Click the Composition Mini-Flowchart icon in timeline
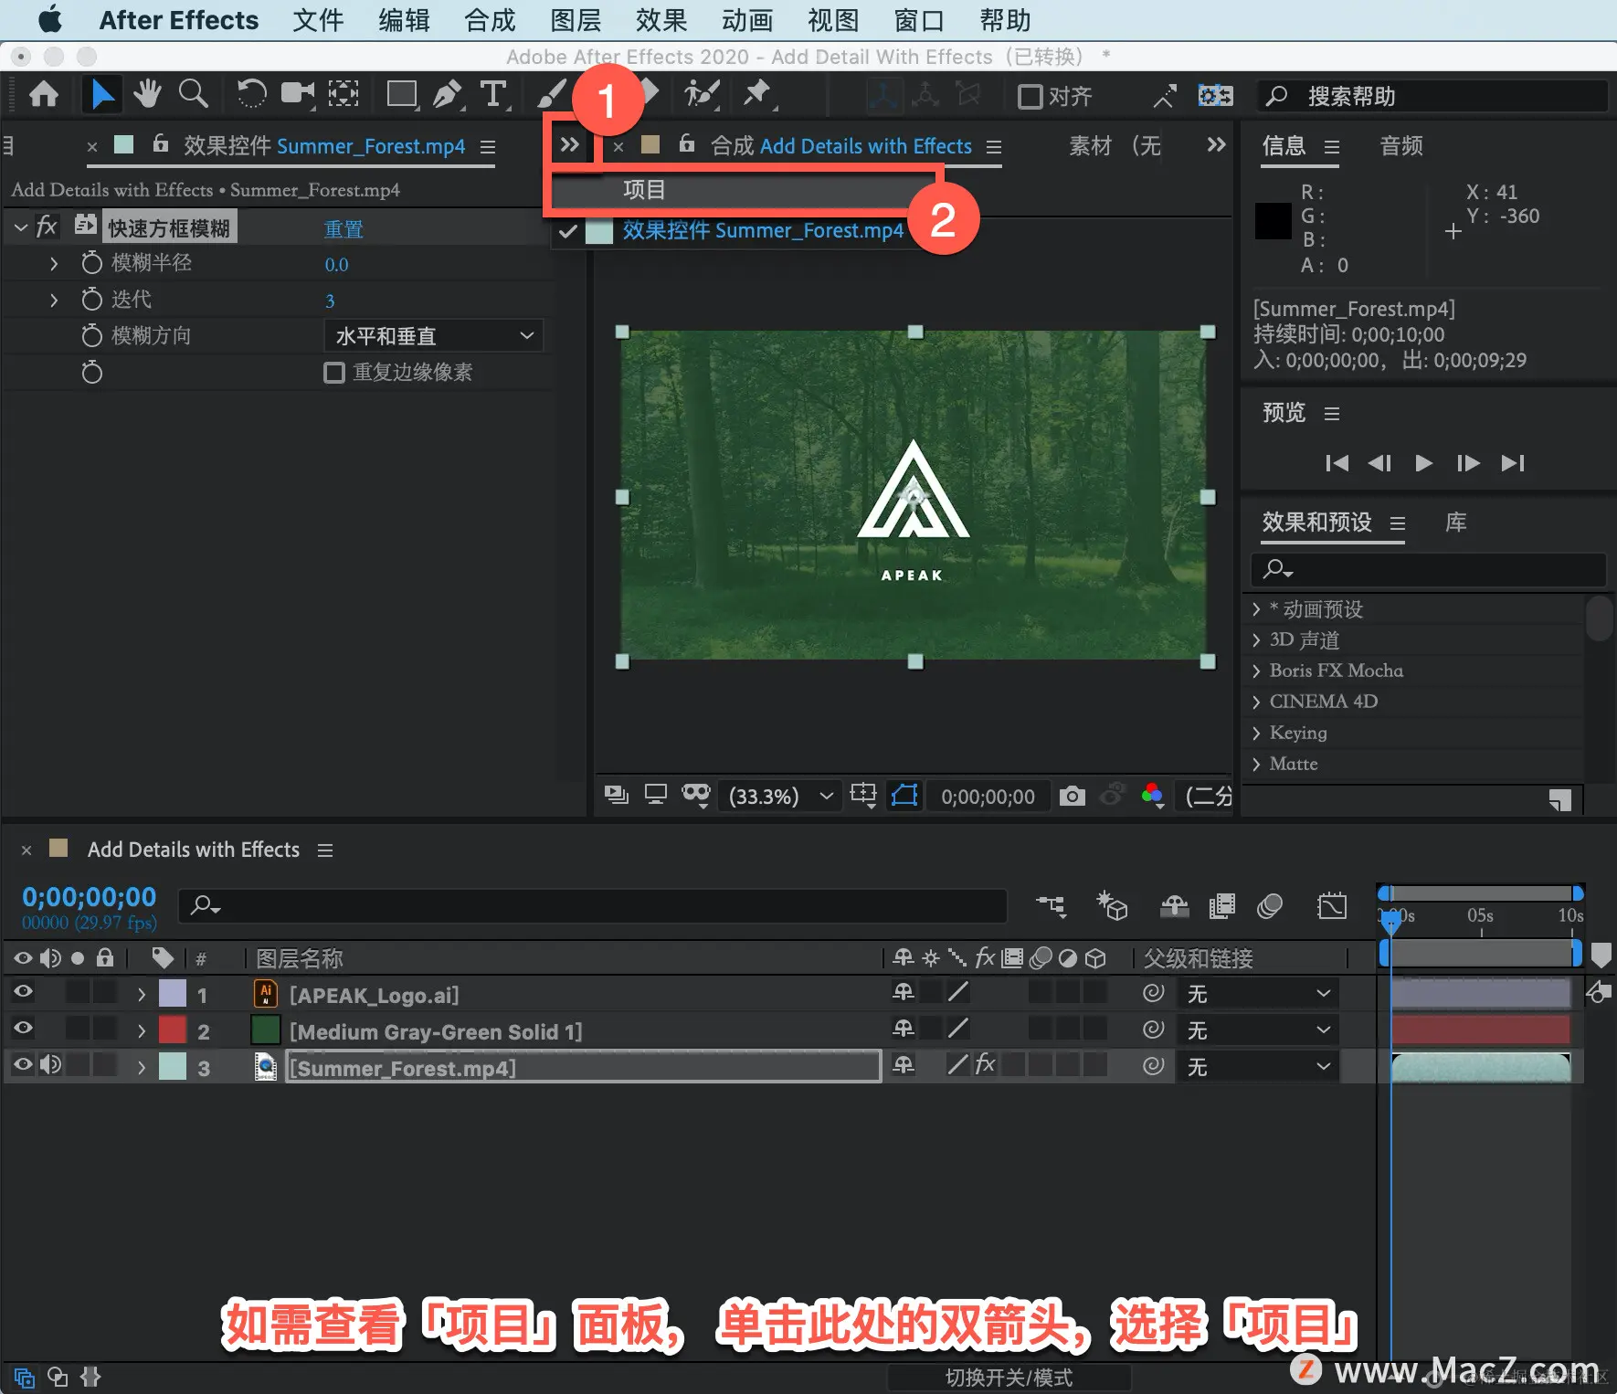Viewport: 1617px width, 1394px height. tap(1051, 906)
